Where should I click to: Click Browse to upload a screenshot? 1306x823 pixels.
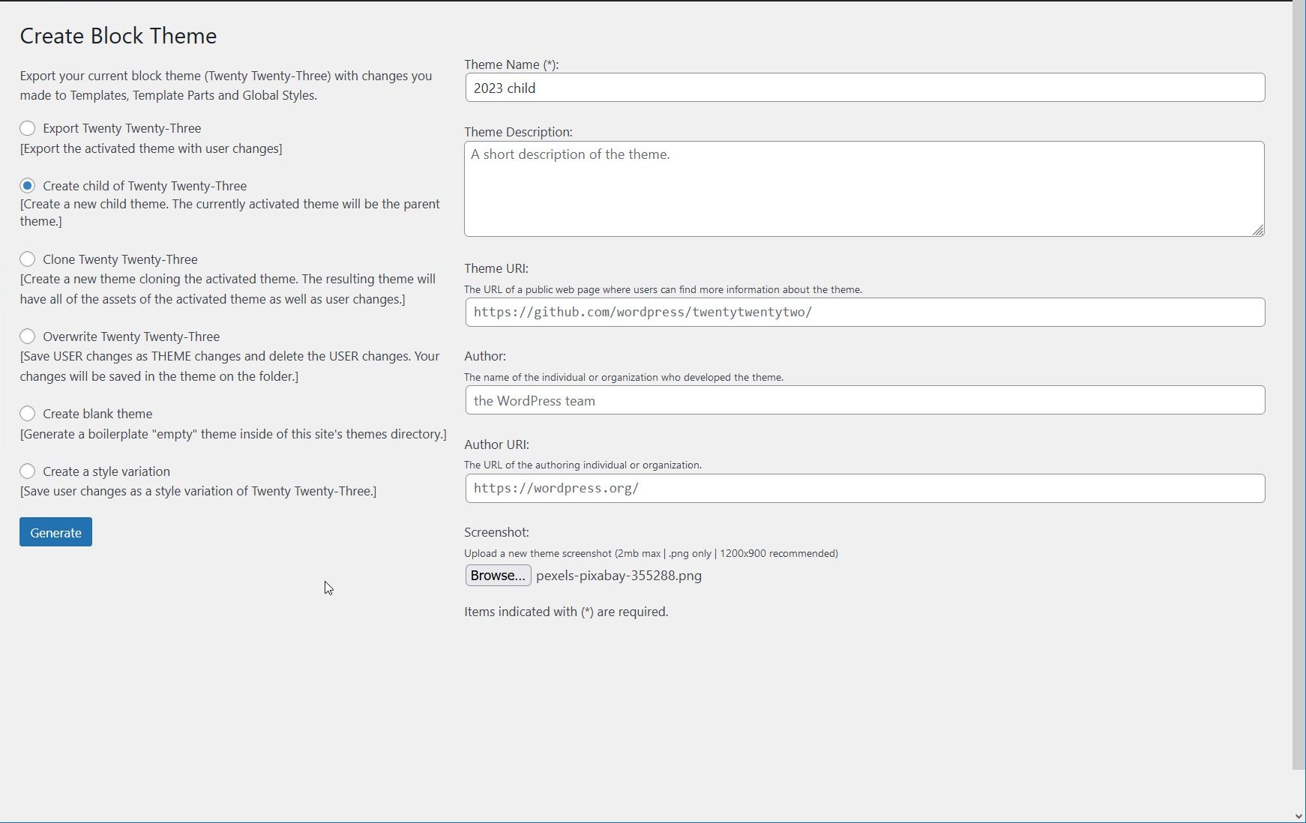497,575
